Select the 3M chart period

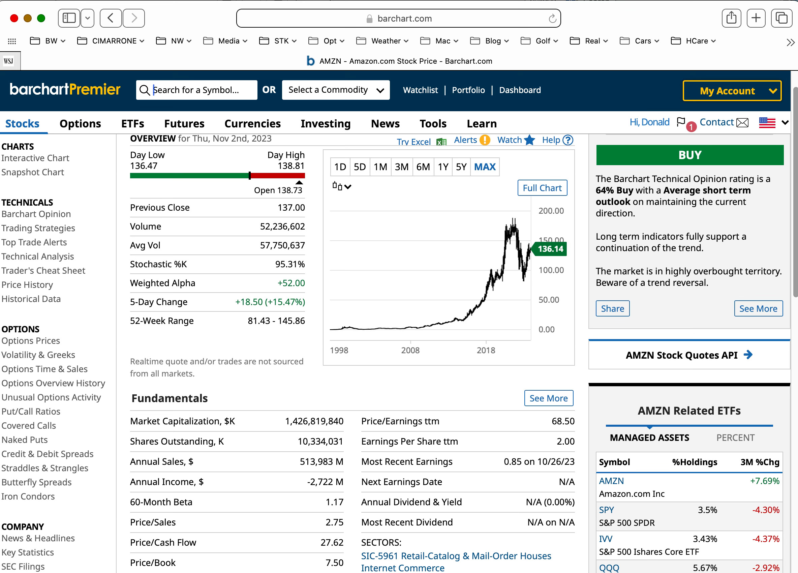coord(401,167)
